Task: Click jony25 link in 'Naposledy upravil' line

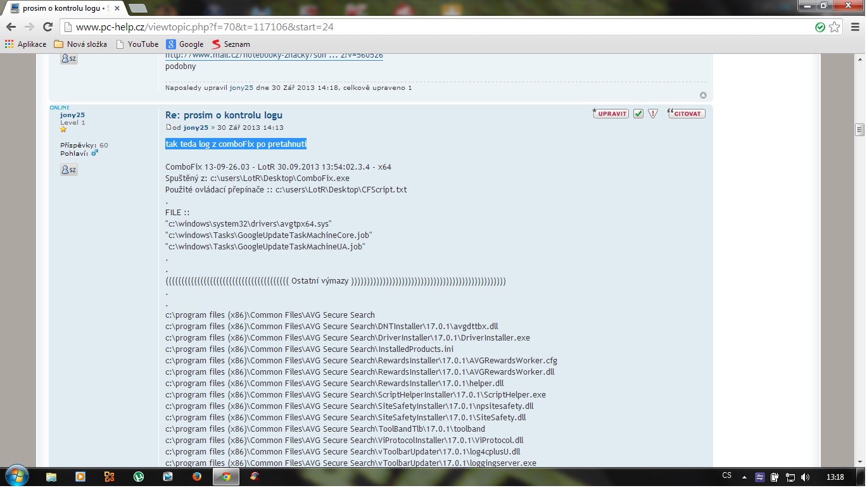Action: (x=241, y=87)
